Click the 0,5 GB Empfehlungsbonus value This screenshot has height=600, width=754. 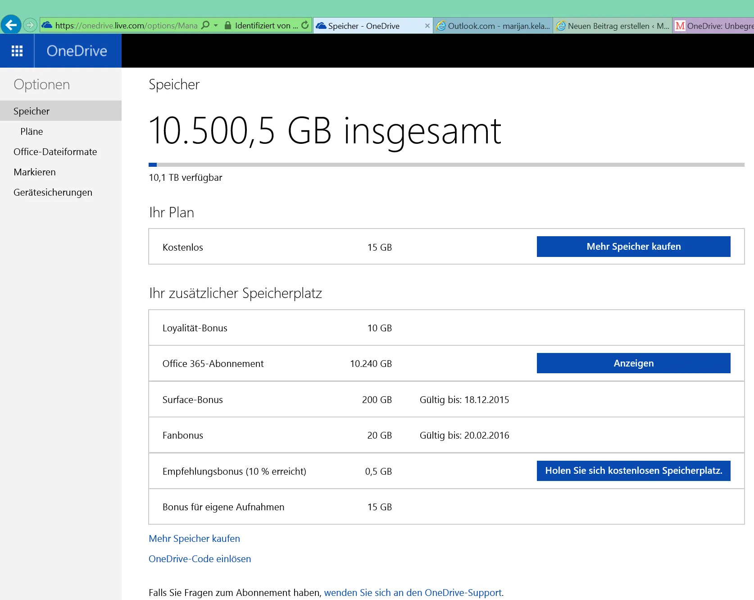tap(378, 472)
